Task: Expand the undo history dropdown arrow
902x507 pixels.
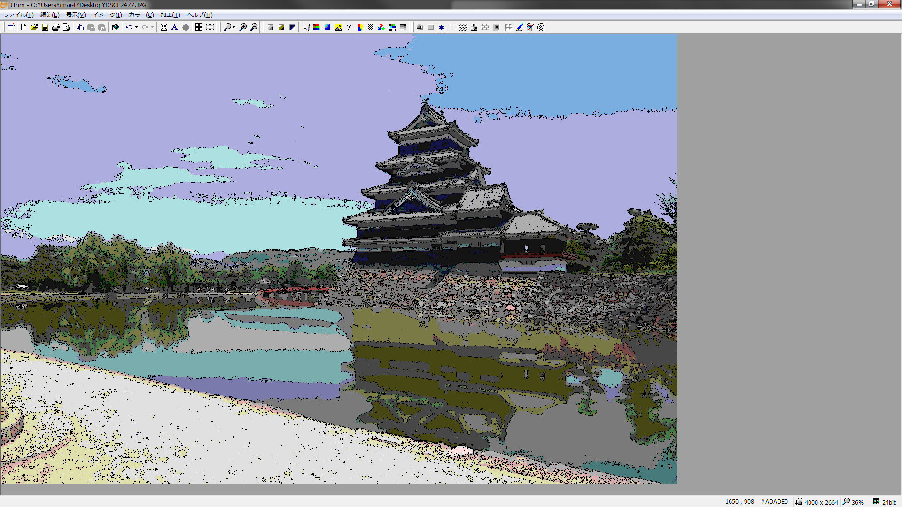Action: 136,27
